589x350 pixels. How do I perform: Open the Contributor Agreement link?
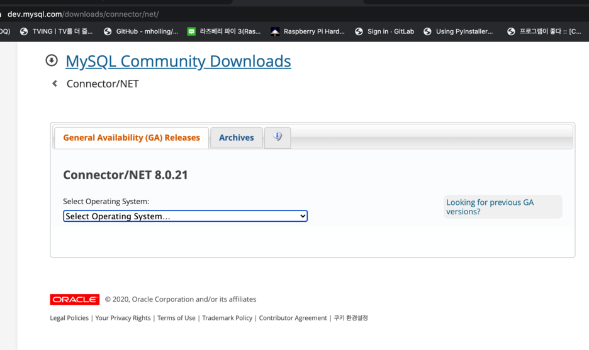coord(293,318)
